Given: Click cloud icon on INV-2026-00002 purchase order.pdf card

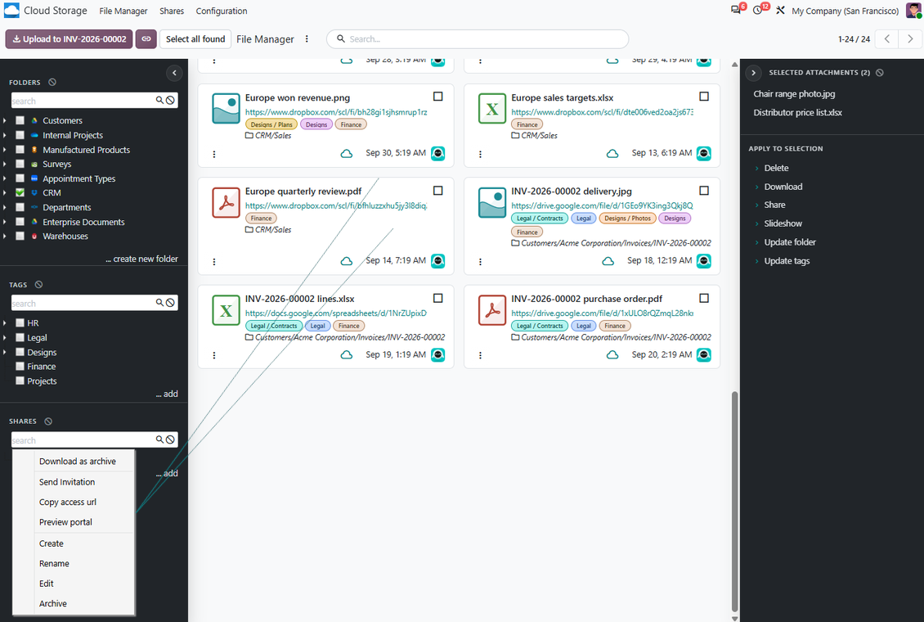Looking at the screenshot, I should click(612, 355).
